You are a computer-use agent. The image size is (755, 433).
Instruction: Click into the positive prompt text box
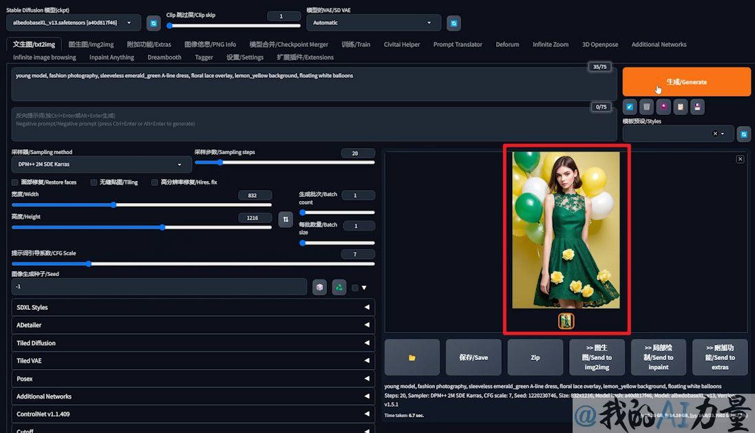(x=314, y=84)
